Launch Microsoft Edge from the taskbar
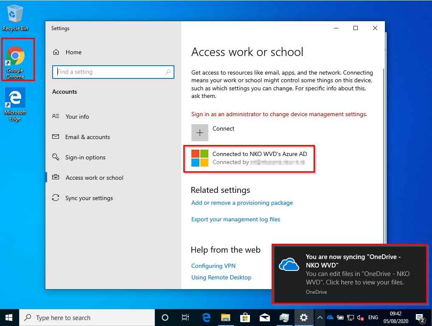This screenshot has width=432, height=326. tap(206, 318)
